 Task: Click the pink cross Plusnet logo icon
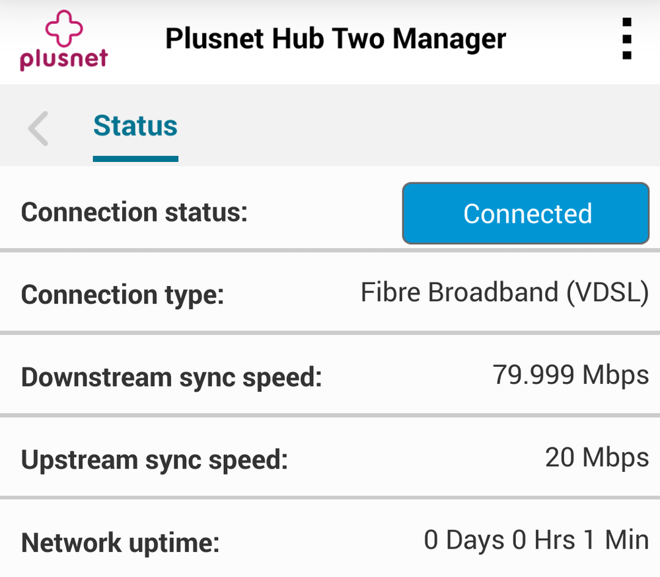[x=63, y=30]
